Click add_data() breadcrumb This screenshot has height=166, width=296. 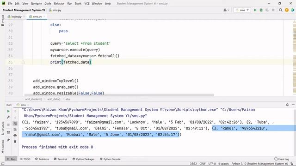coord(54,99)
